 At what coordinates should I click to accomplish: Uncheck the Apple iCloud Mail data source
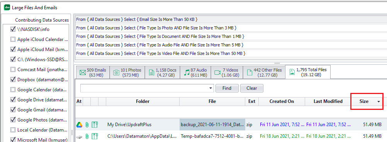[13, 49]
